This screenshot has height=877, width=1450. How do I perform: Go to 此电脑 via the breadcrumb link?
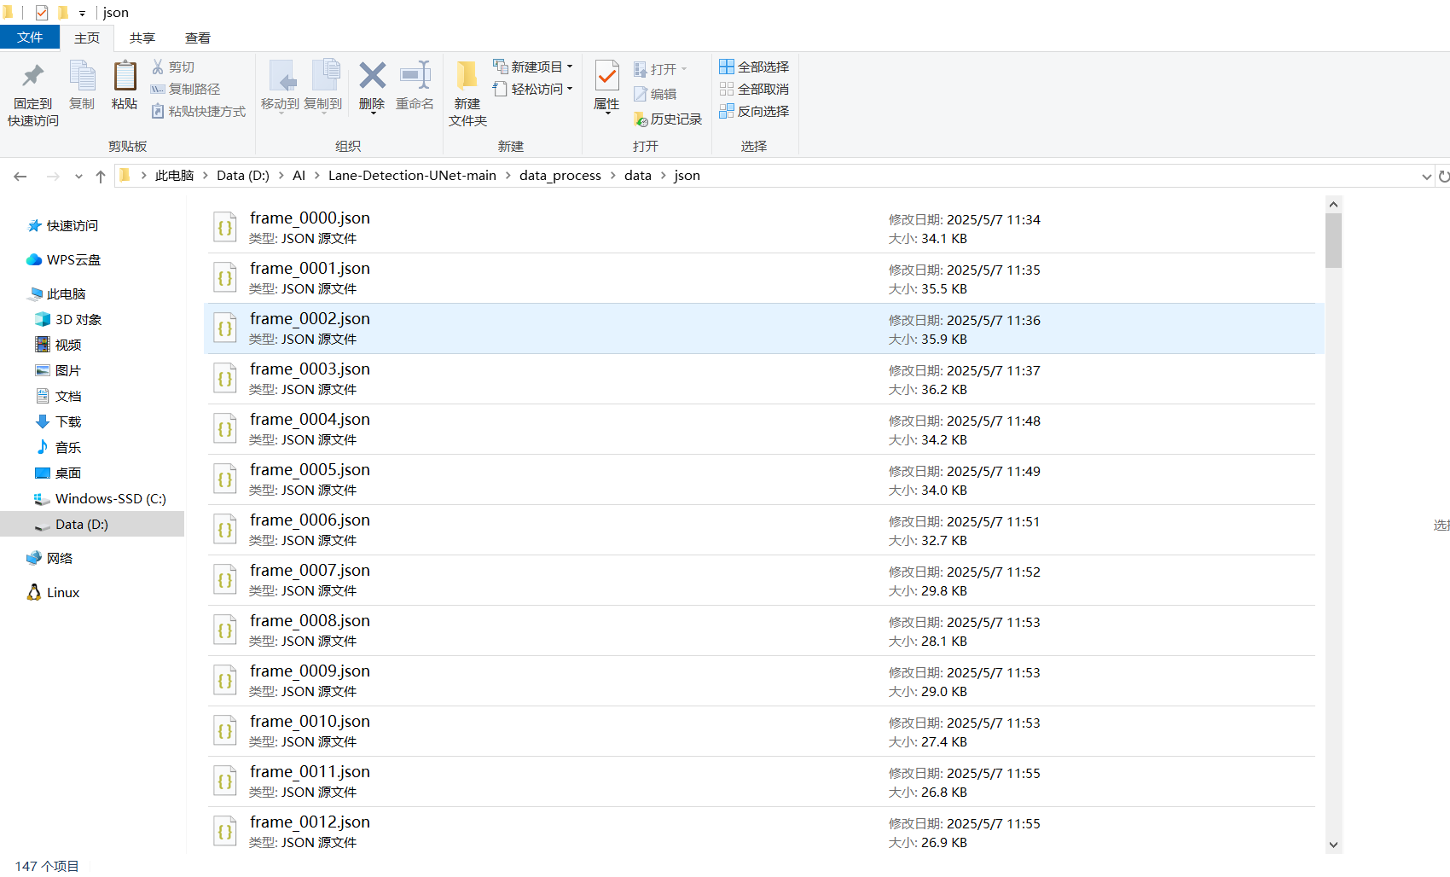pos(175,175)
